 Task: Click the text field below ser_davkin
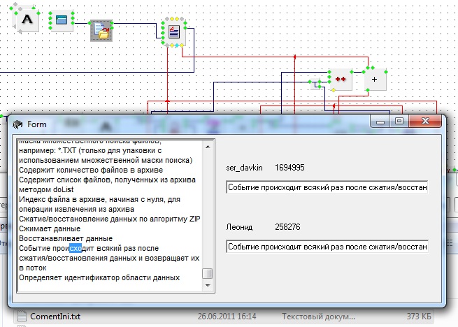[x=327, y=188]
